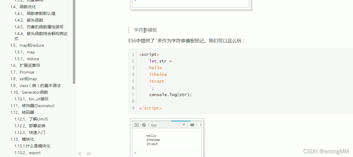Go to 1.11、修饰器(Decorator)
The width and height of the screenshot is (353, 157).
(x=32, y=106)
